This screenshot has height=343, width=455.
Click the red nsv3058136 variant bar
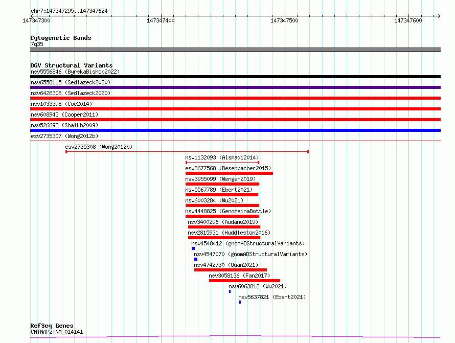point(244,281)
